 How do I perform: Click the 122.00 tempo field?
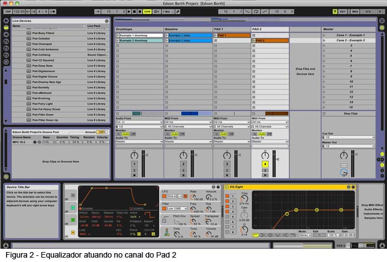(19, 12)
